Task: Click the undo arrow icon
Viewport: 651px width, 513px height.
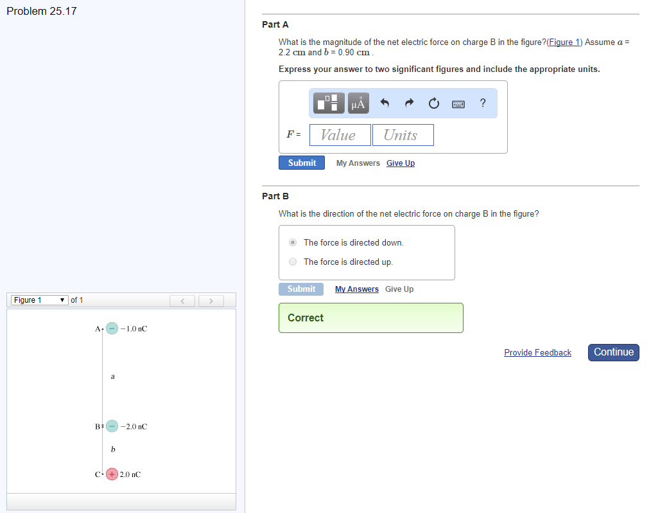Action: 385,103
